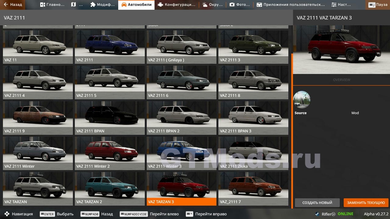
Task: Open the OVERVIEW section
Action: point(342,80)
